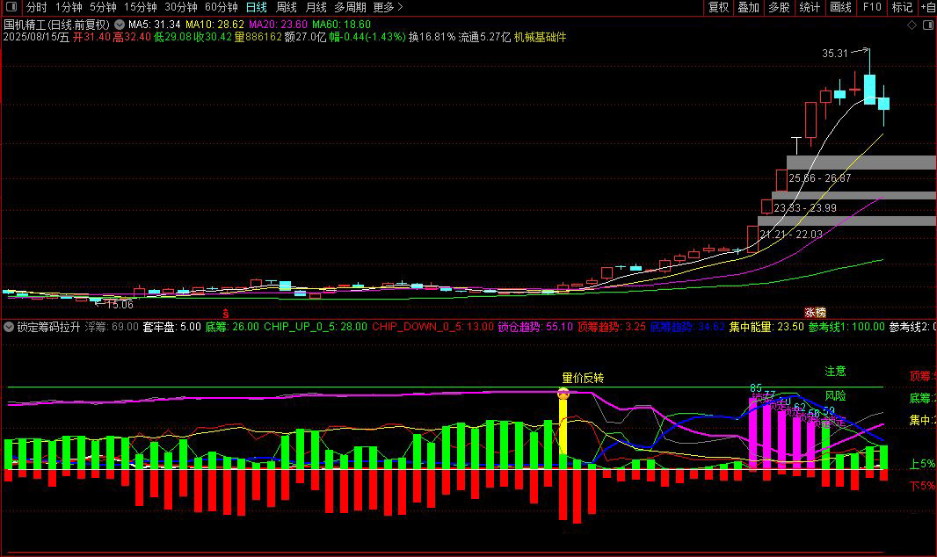
Task: Click the 集中能量: 23.50 value
Action: (x=766, y=327)
